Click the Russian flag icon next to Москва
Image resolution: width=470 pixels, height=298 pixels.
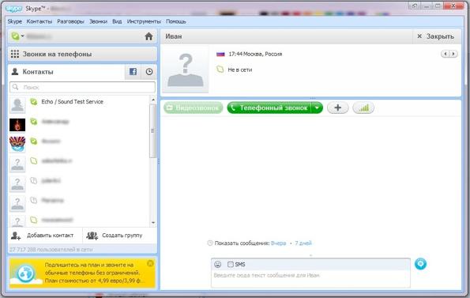point(220,54)
